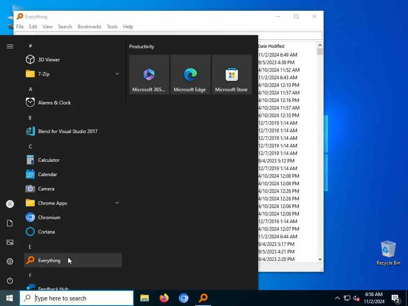Open 3D Viewer from the app list
This screenshot has width=408, height=306.
pyautogui.click(x=73, y=60)
